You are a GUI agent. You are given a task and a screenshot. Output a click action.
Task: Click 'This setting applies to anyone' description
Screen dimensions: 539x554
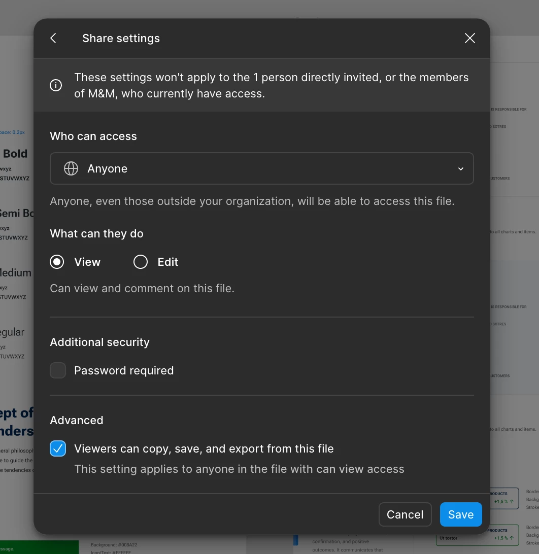(239, 469)
